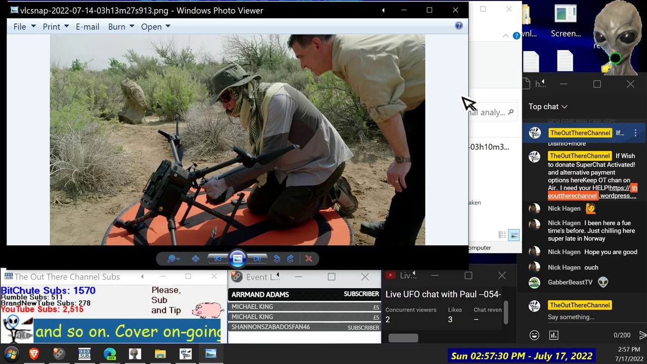647x364 pixels.
Task: Click GabberBeastTV username in chat
Action: tap(570, 283)
